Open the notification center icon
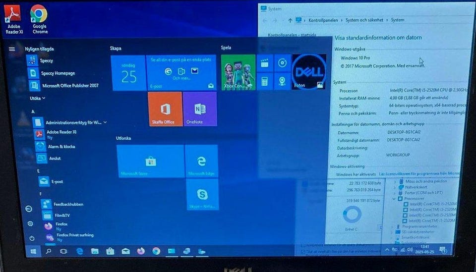 [443, 250]
